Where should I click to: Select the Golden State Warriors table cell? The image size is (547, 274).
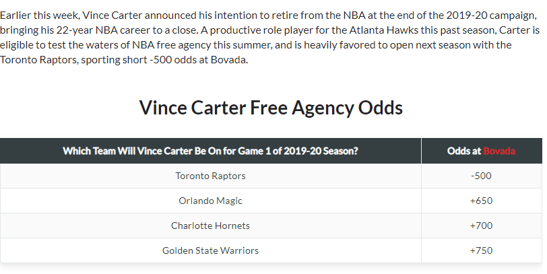tap(210, 250)
